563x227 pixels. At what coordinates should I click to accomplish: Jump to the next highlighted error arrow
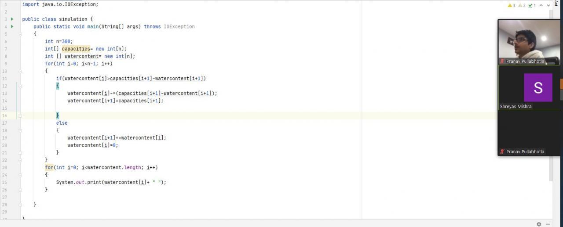click(549, 6)
